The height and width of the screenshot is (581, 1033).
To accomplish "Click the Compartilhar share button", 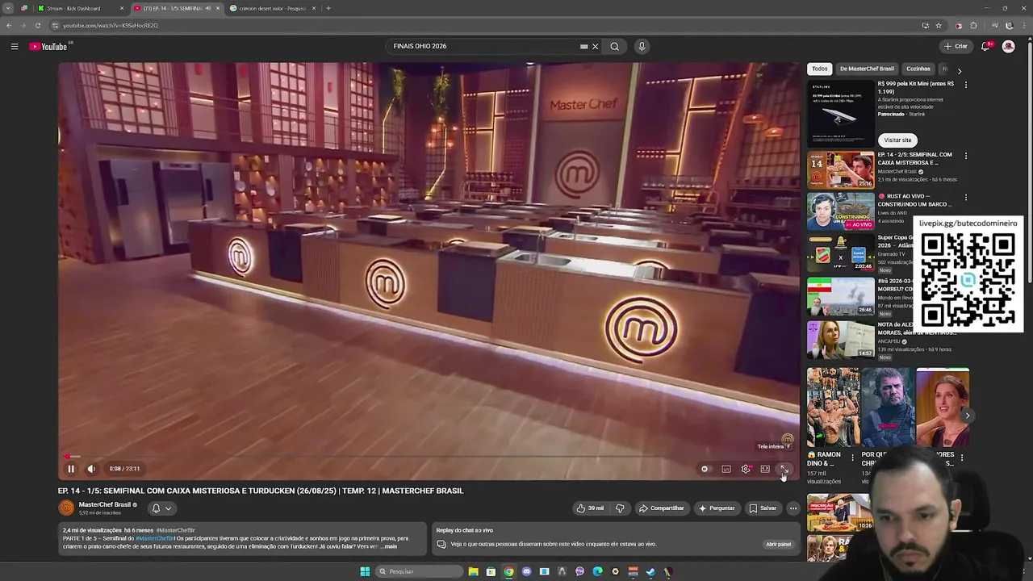I will pos(662,508).
